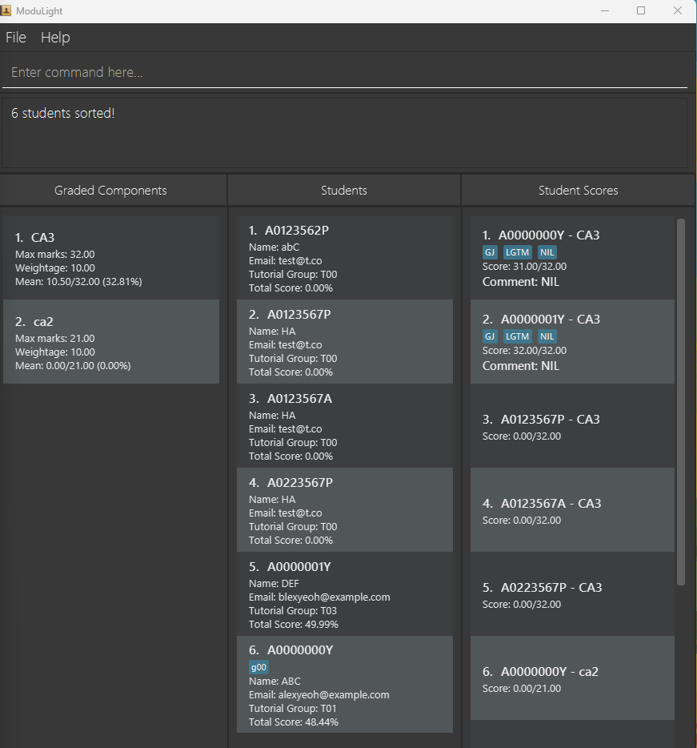Screen dimensions: 697x748
Task: Click the LGTM tag on A0000001Y score
Action: [x=517, y=336]
